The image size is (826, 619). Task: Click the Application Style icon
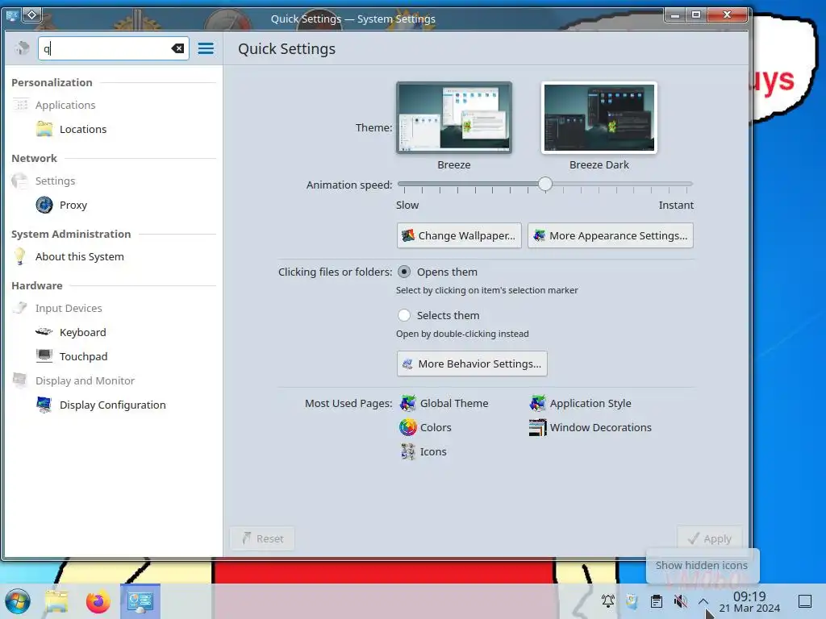click(x=537, y=403)
